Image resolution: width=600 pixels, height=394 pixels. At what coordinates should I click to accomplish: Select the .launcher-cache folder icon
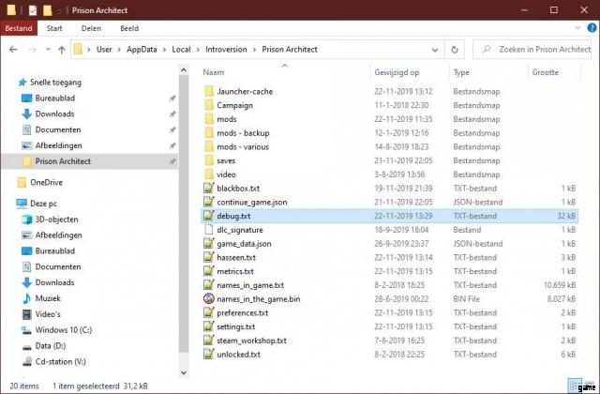click(x=209, y=92)
